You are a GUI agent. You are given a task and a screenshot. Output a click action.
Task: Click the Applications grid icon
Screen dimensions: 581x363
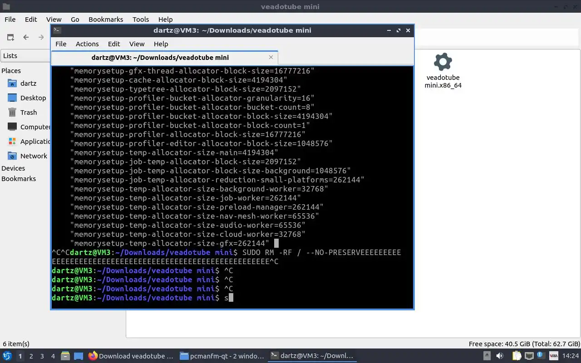click(x=12, y=142)
